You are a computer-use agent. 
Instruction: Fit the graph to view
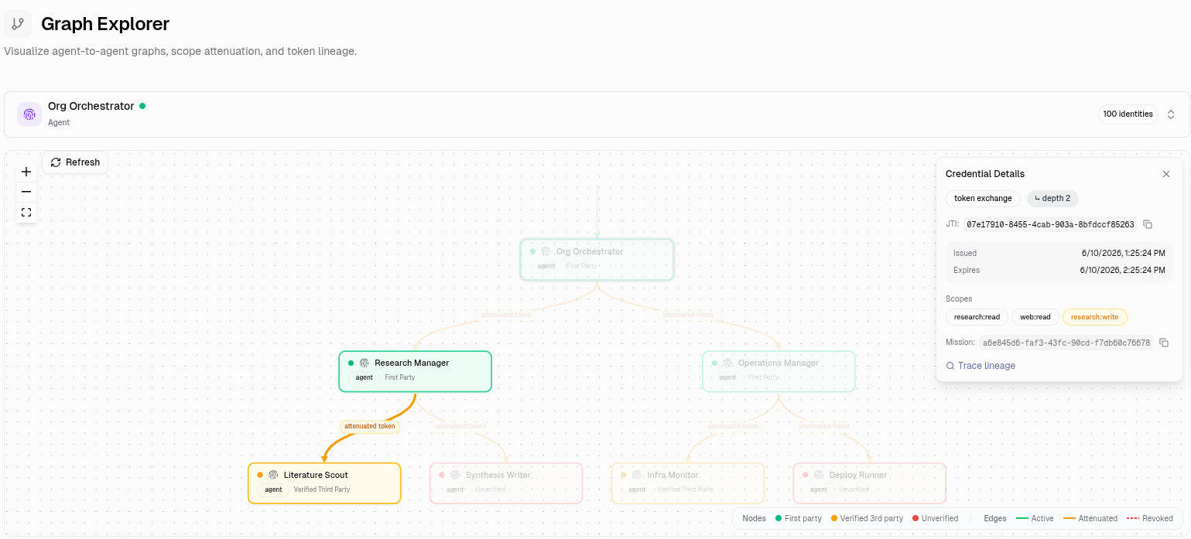pos(26,212)
